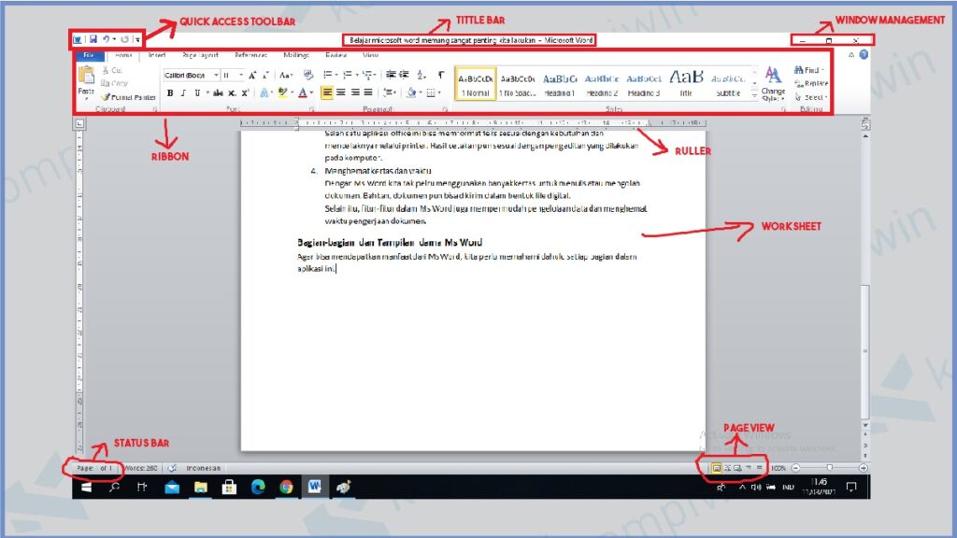Click the Strikethrough formatting icon
This screenshot has height=538, width=957.
219,93
